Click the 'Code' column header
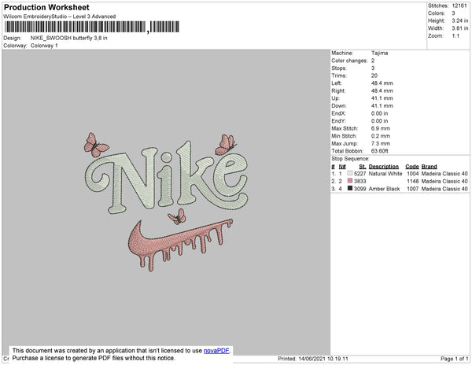 pos(412,167)
